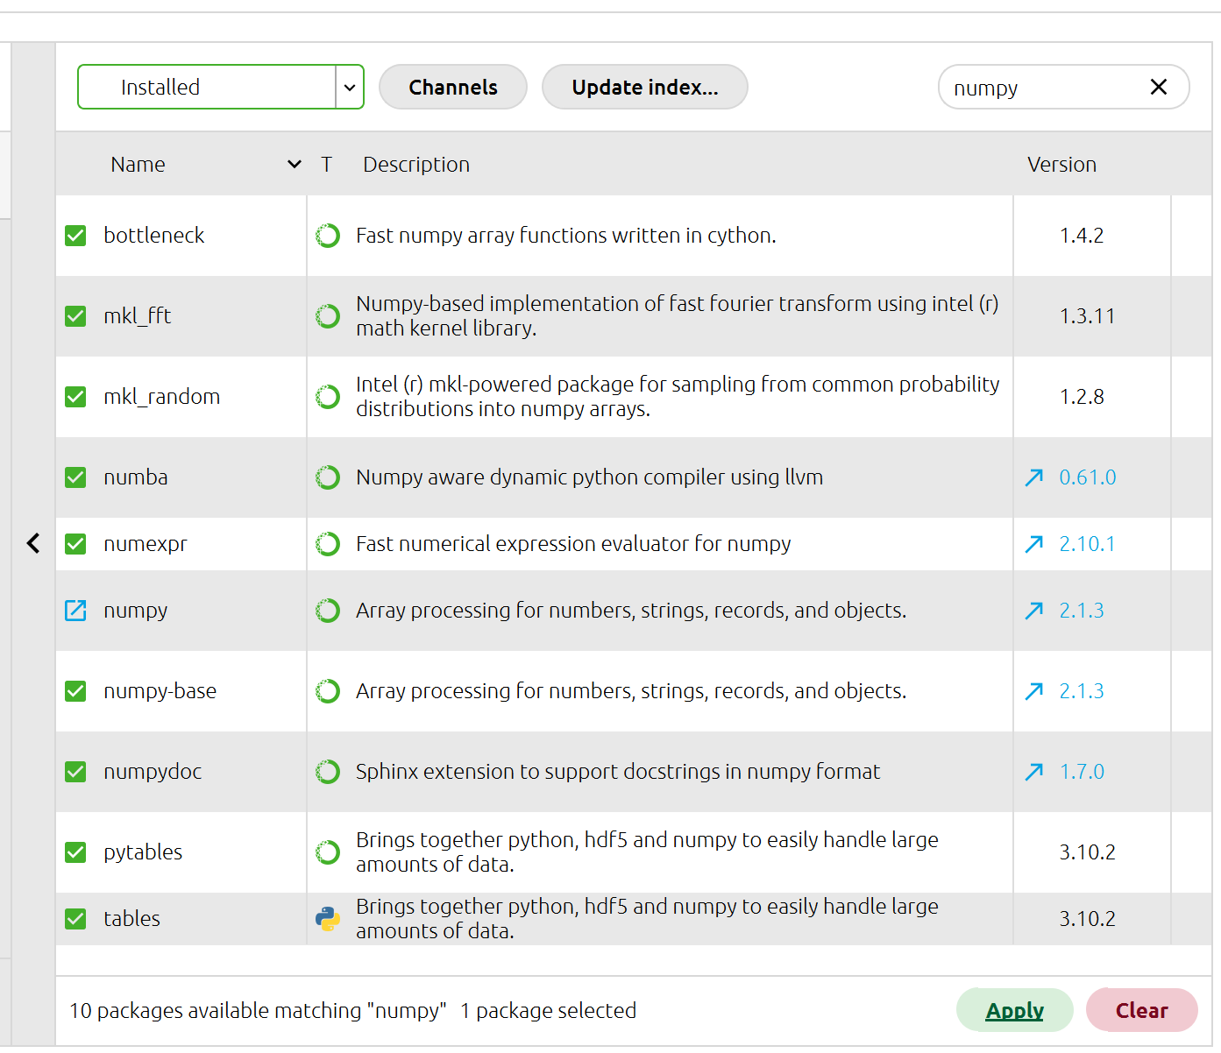Open the Installed package filter dropdown
Image resolution: width=1221 pixels, height=1053 pixels.
click(221, 87)
